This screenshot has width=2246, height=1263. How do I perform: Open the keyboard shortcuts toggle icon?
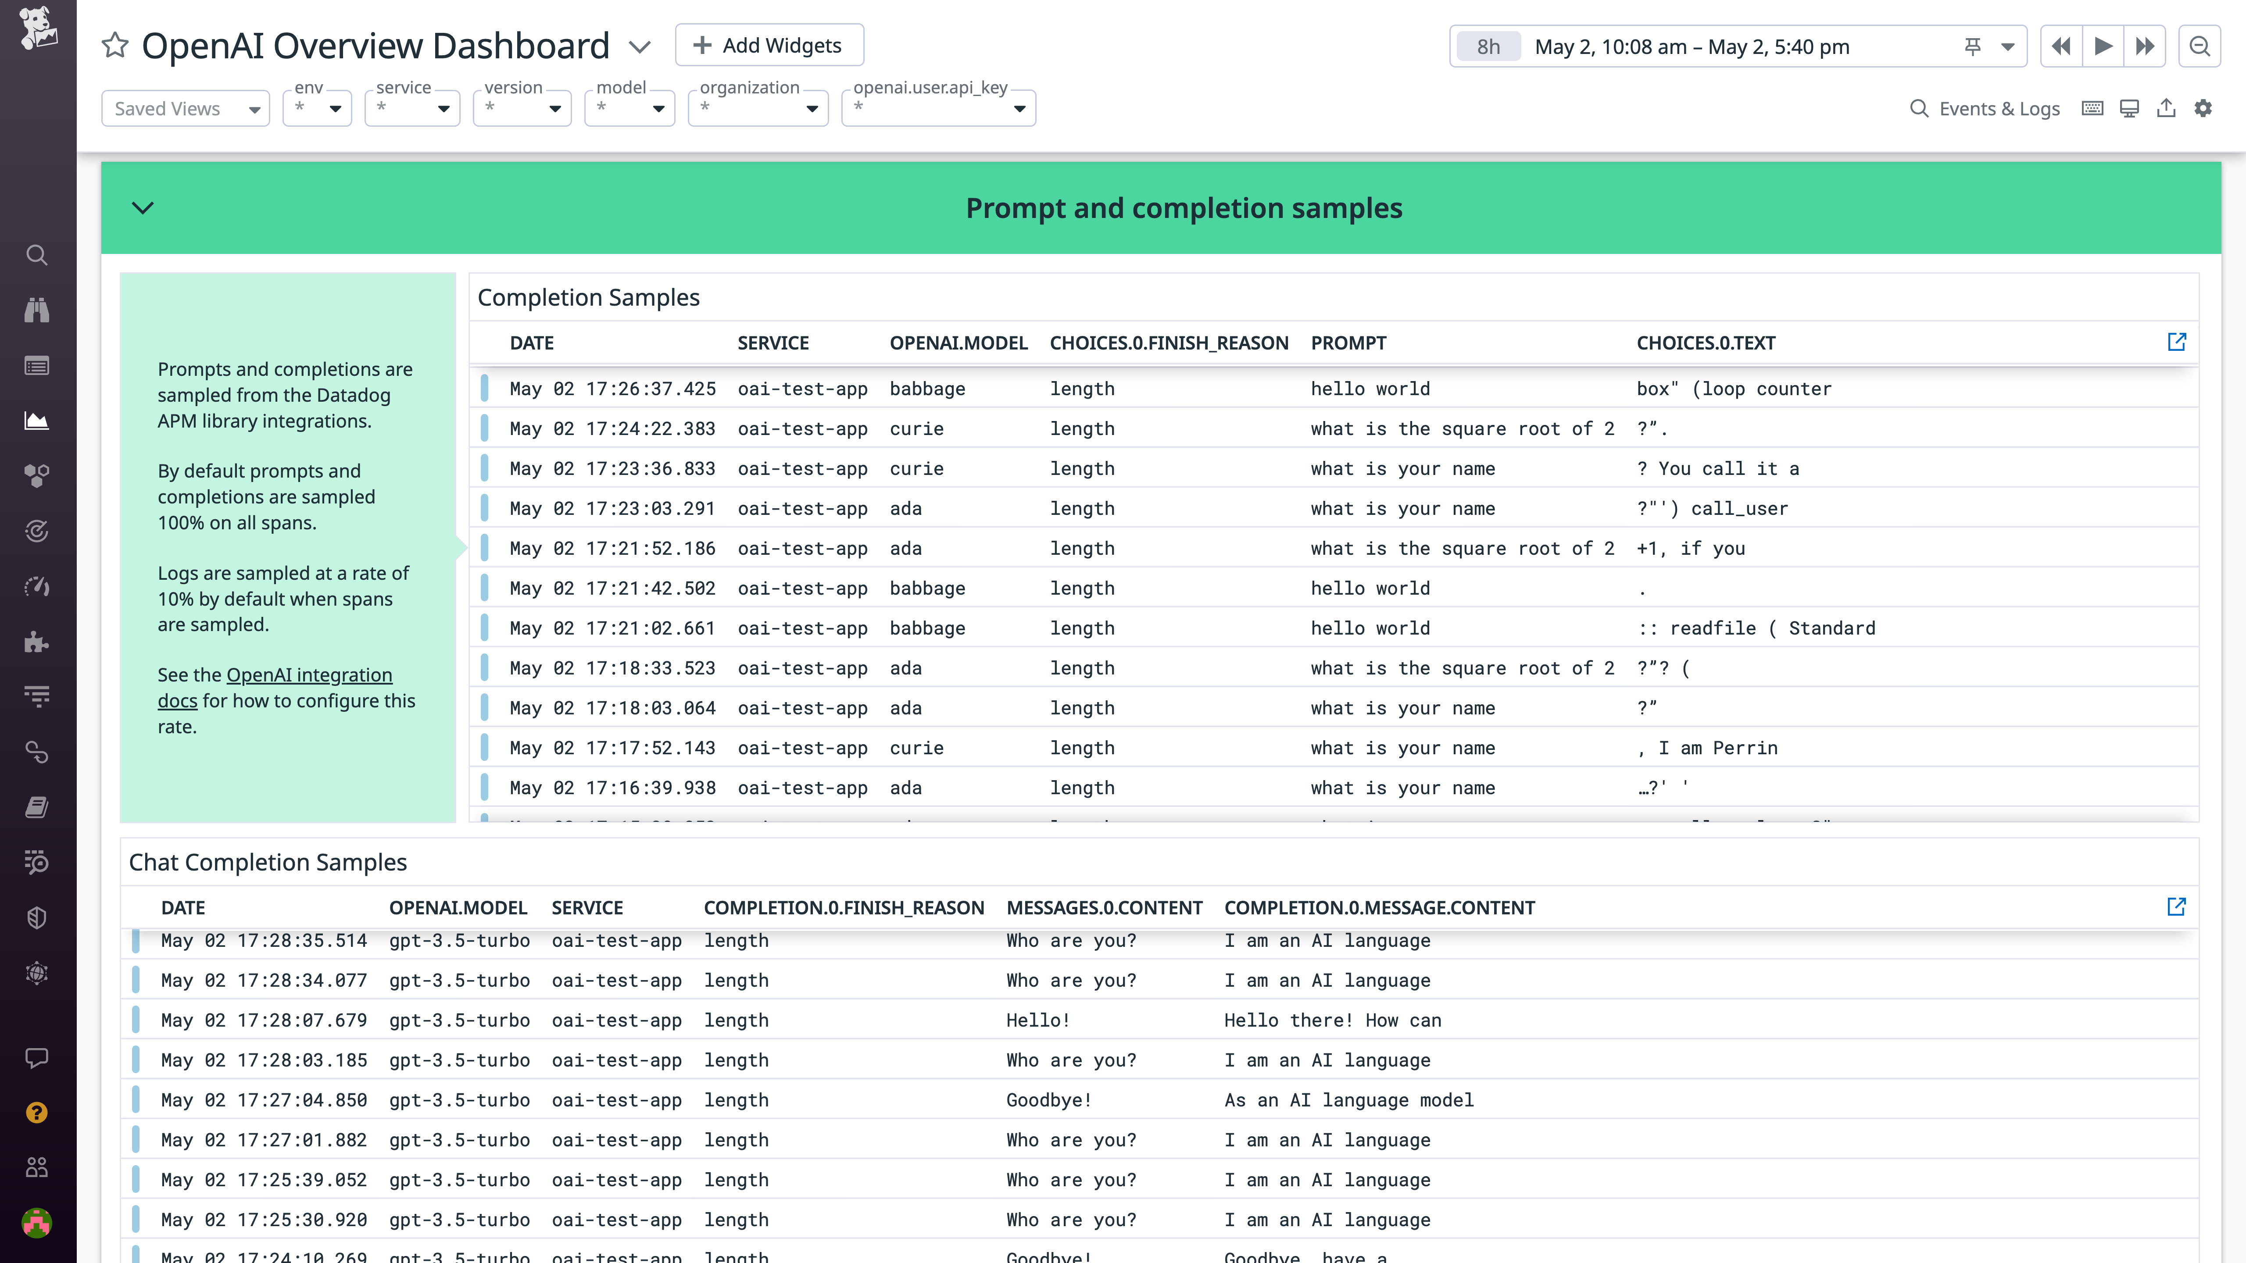click(2092, 108)
